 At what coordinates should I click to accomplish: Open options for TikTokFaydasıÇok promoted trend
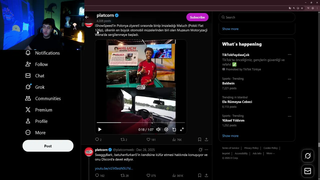pyautogui.click(x=289, y=54)
